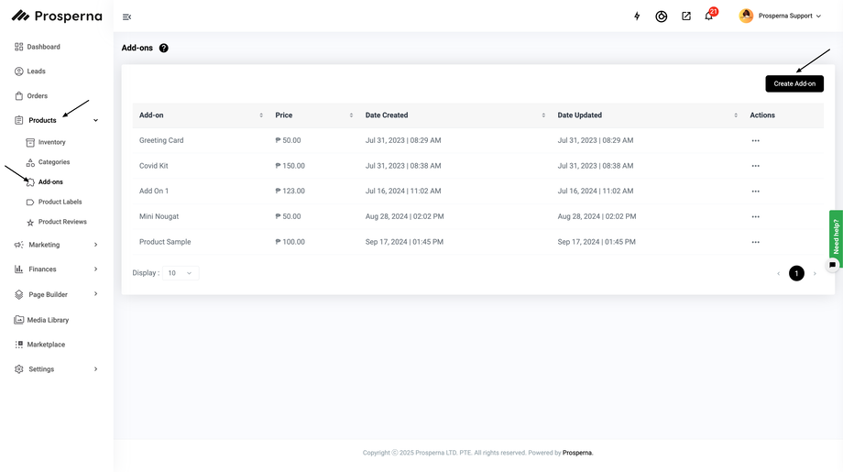Image resolution: width=843 pixels, height=472 pixels.
Task: Open Inventory under Products
Action: point(51,142)
